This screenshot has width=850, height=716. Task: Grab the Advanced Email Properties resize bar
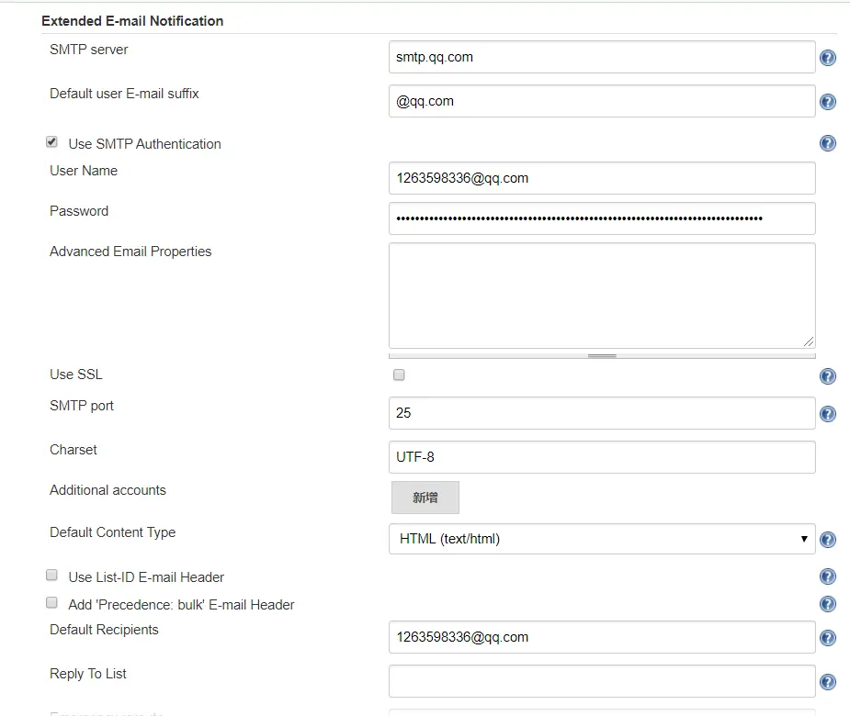click(601, 354)
